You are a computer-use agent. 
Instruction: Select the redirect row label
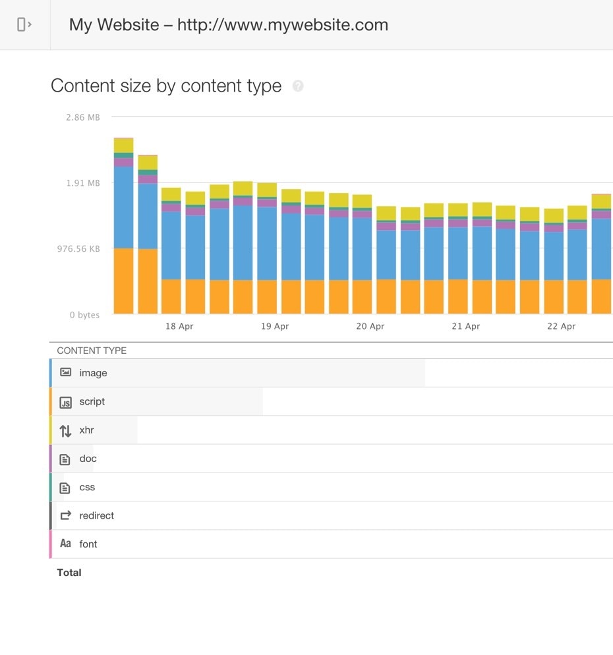pyautogui.click(x=96, y=516)
